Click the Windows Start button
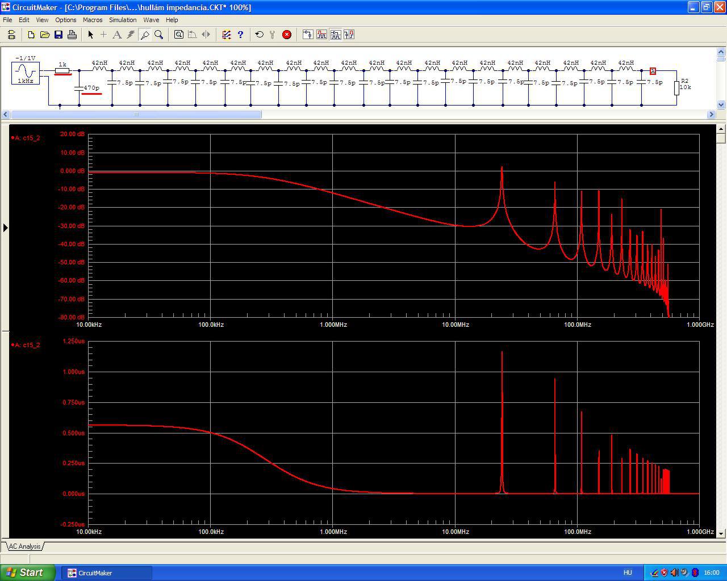 [x=28, y=572]
